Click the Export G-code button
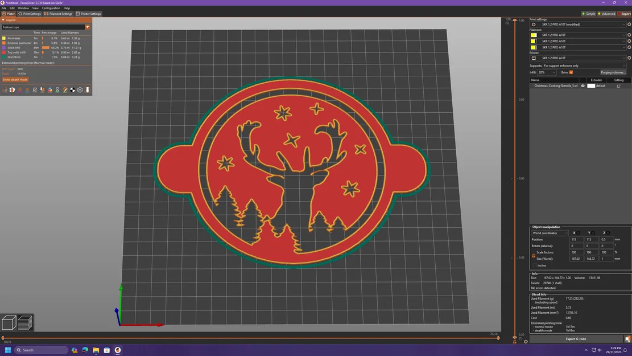Image resolution: width=632 pixels, height=356 pixels. tap(576, 339)
